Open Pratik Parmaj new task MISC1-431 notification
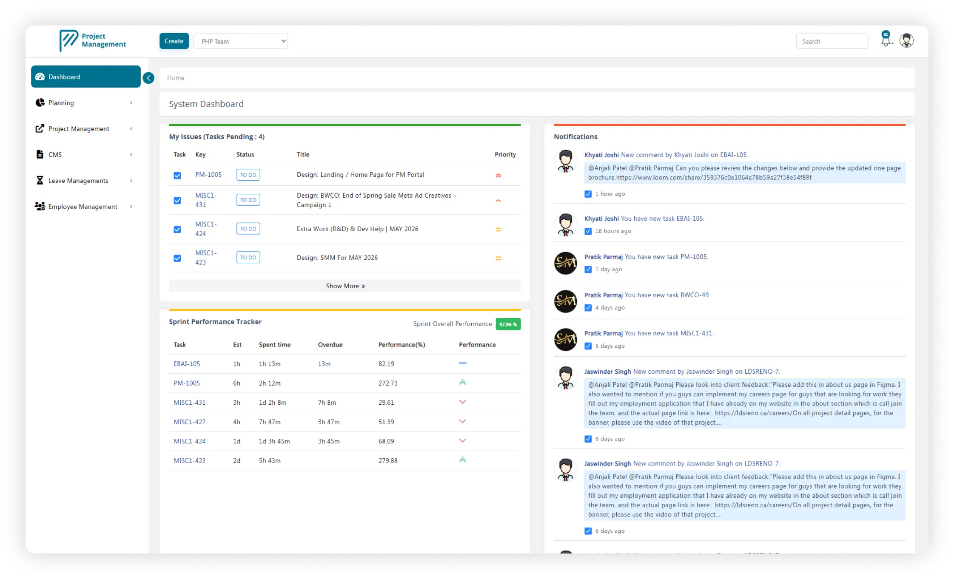The image size is (954, 579). tap(649, 333)
